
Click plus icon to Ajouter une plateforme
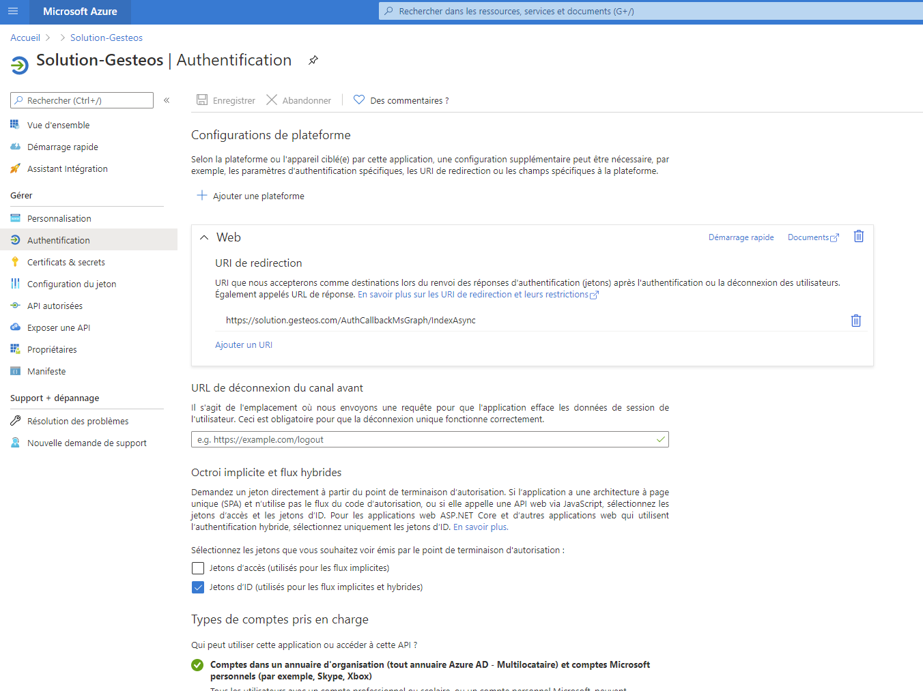(202, 196)
